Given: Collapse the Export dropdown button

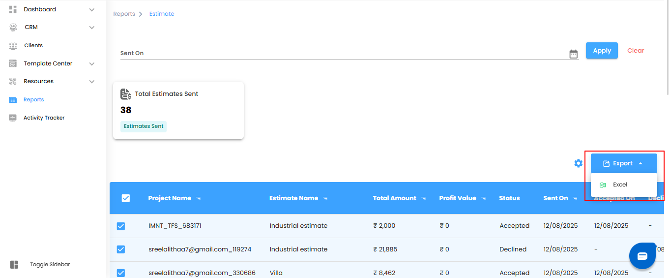Looking at the screenshot, I should 624,163.
